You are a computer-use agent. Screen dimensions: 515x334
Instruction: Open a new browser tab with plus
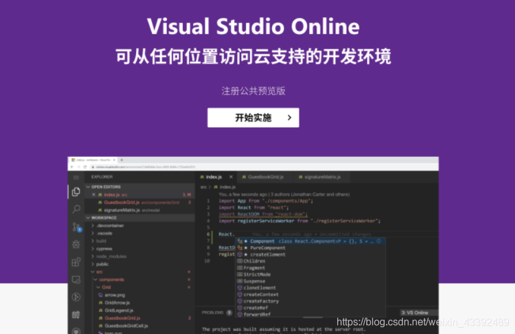coord(121,160)
